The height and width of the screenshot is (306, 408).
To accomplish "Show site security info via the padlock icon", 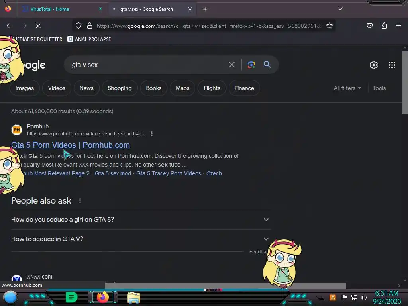I will (x=90, y=25).
